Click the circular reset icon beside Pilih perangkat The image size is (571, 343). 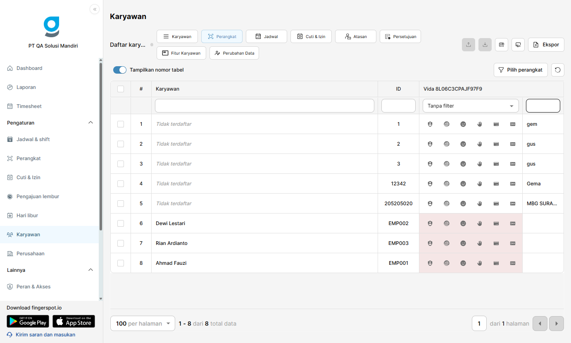point(558,70)
